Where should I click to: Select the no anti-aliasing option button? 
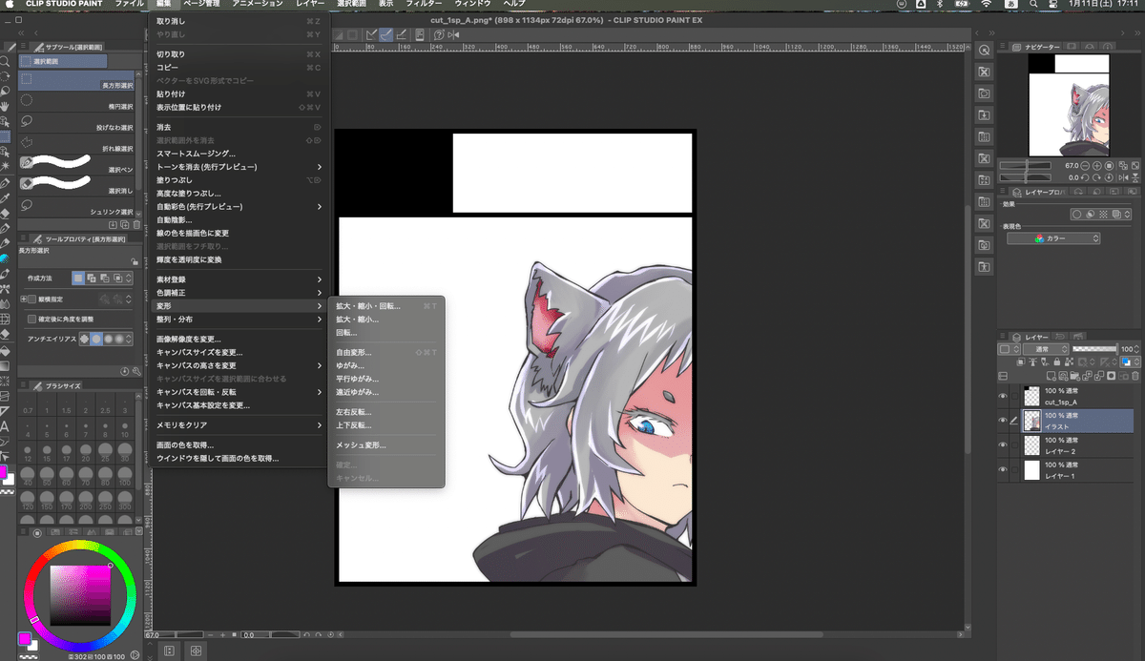(x=84, y=339)
